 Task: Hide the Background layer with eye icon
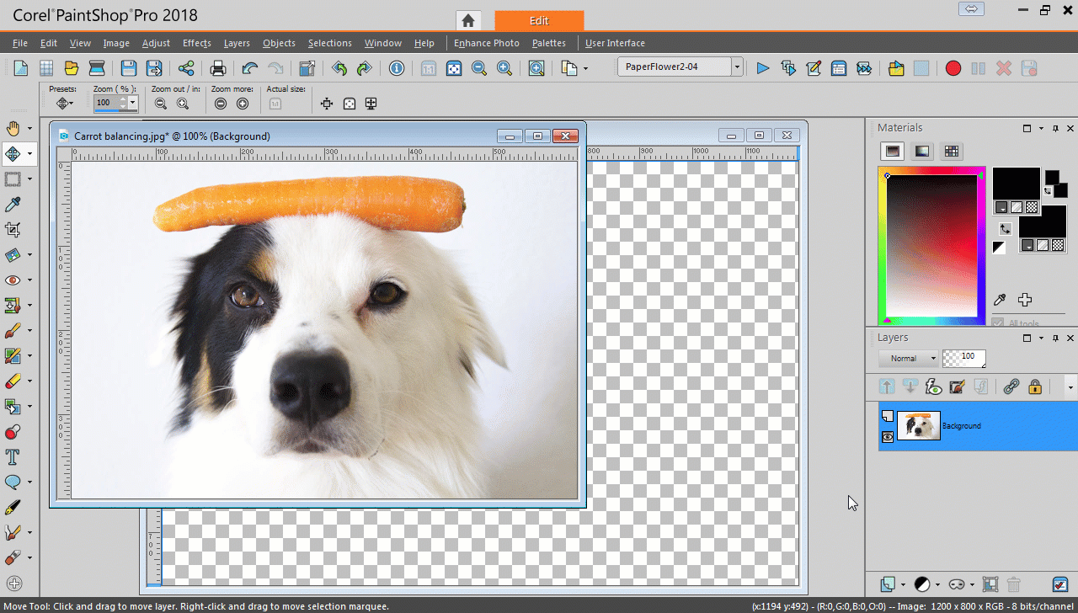888,437
